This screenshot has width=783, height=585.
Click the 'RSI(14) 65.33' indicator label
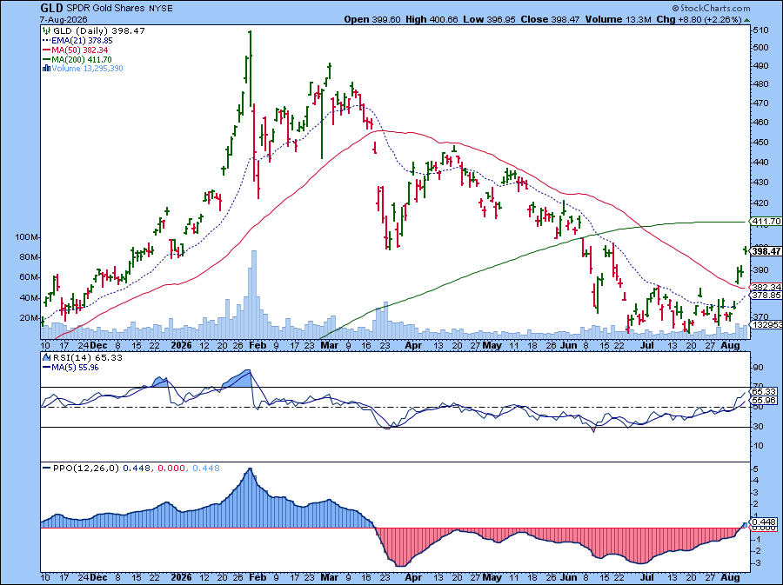[88, 357]
